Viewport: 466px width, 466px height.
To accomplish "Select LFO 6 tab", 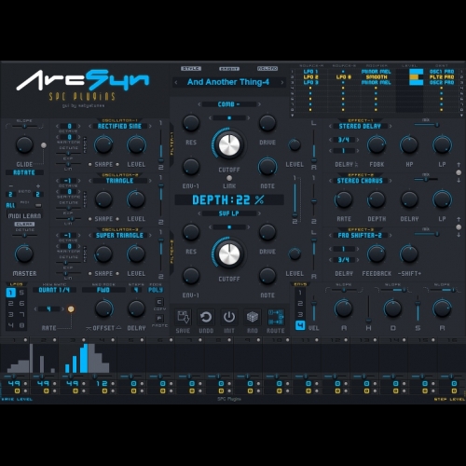I will (21, 304).
